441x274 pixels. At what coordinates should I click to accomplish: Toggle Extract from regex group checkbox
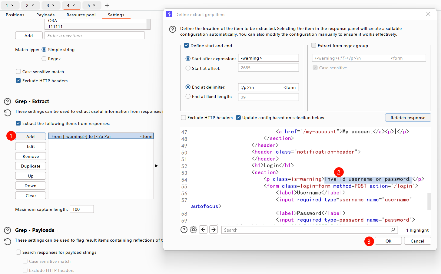[314, 46]
